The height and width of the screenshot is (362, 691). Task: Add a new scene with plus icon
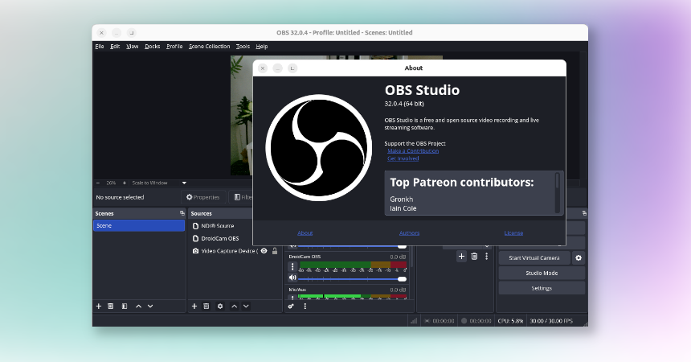tap(99, 306)
